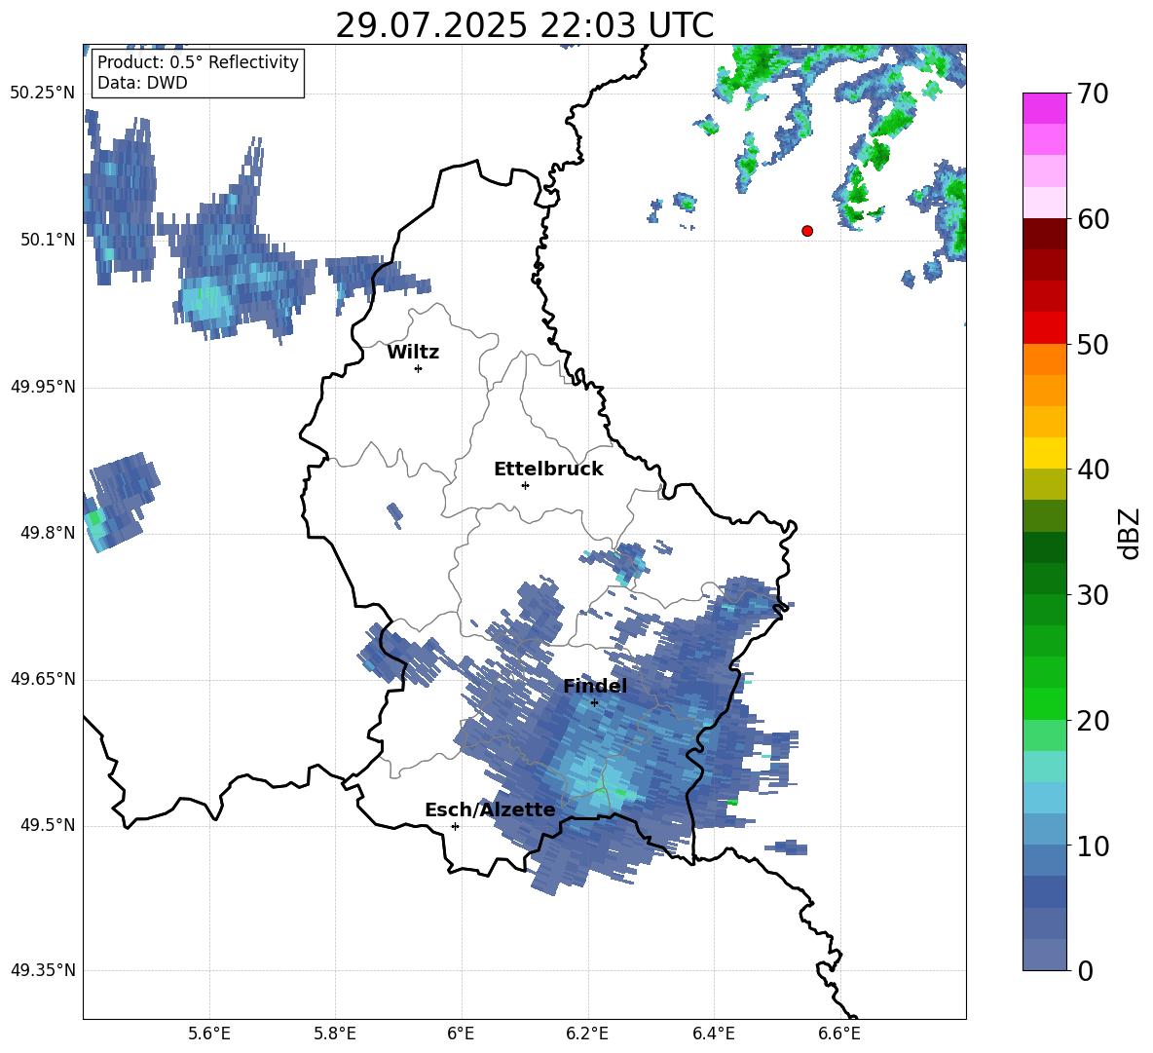The image size is (1153, 1053).
Task: Click the 49.65°N latitude label
Action: (43, 679)
